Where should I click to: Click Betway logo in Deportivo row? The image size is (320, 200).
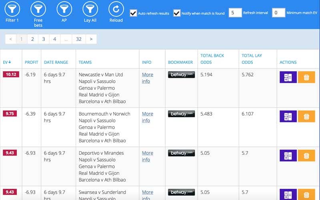pyautogui.click(x=181, y=153)
